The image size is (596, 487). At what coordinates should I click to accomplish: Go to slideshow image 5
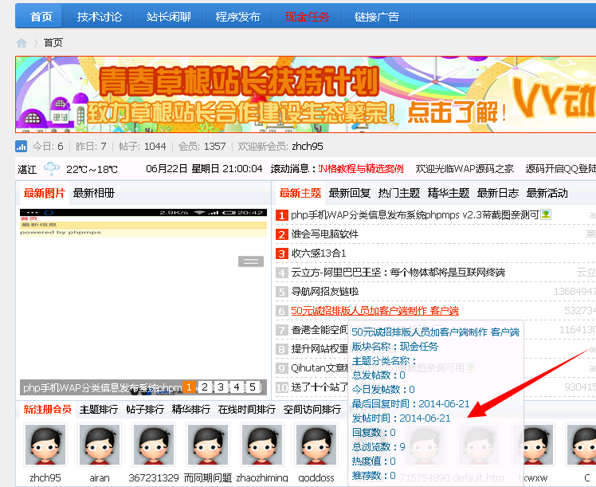(x=253, y=387)
